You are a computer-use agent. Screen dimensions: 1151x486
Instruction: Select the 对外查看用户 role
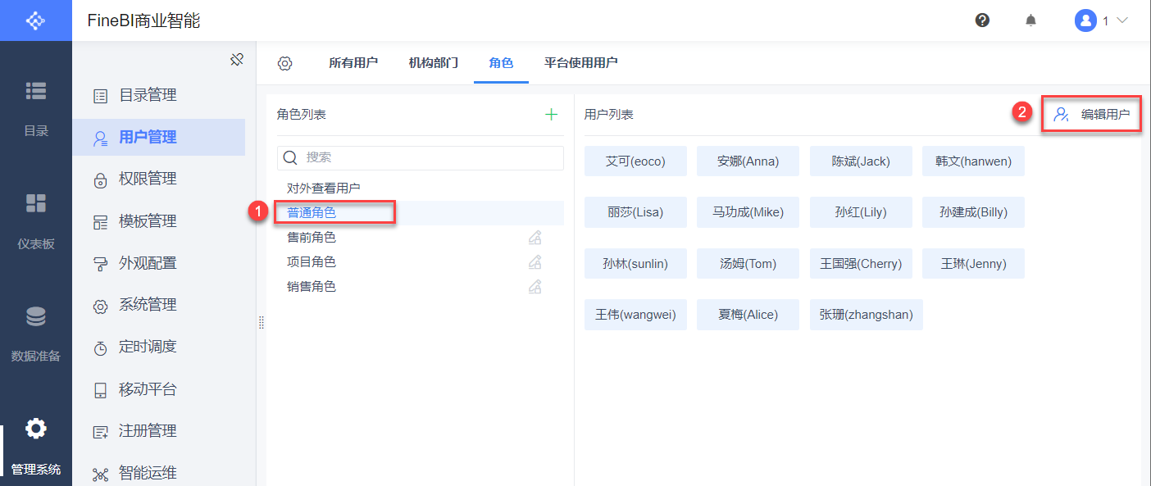[324, 188]
